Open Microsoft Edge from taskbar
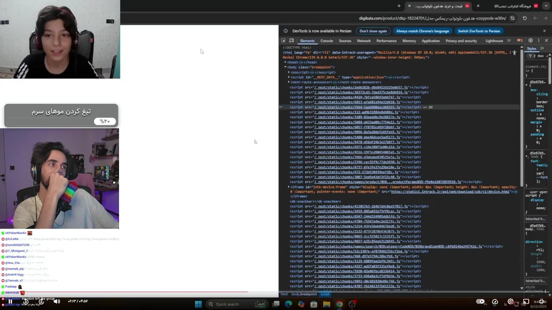The image size is (552, 310). coord(288,304)
